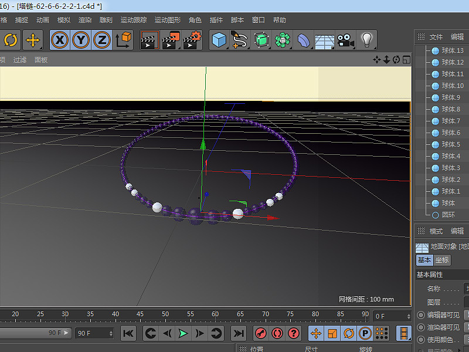The image size is (469, 352).
Task: Switch the coordinate system with the cube-axis icon
Action: click(123, 40)
